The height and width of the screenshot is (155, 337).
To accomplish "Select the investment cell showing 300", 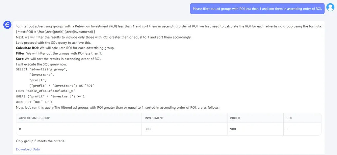I will point(148,129).
